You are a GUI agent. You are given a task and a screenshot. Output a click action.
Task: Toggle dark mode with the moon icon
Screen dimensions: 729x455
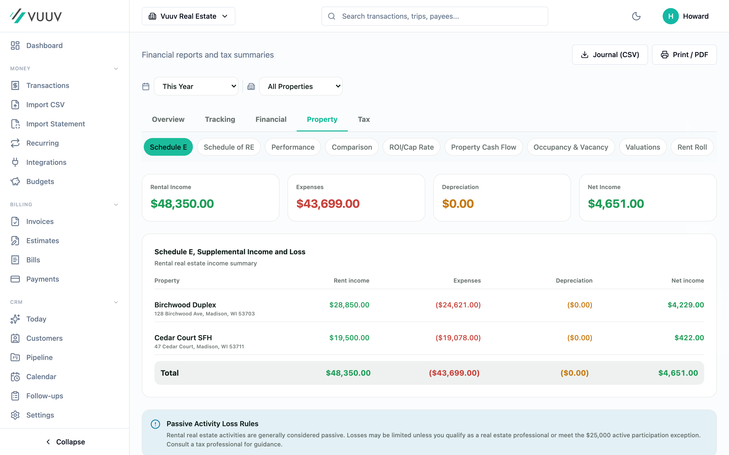[x=636, y=16]
